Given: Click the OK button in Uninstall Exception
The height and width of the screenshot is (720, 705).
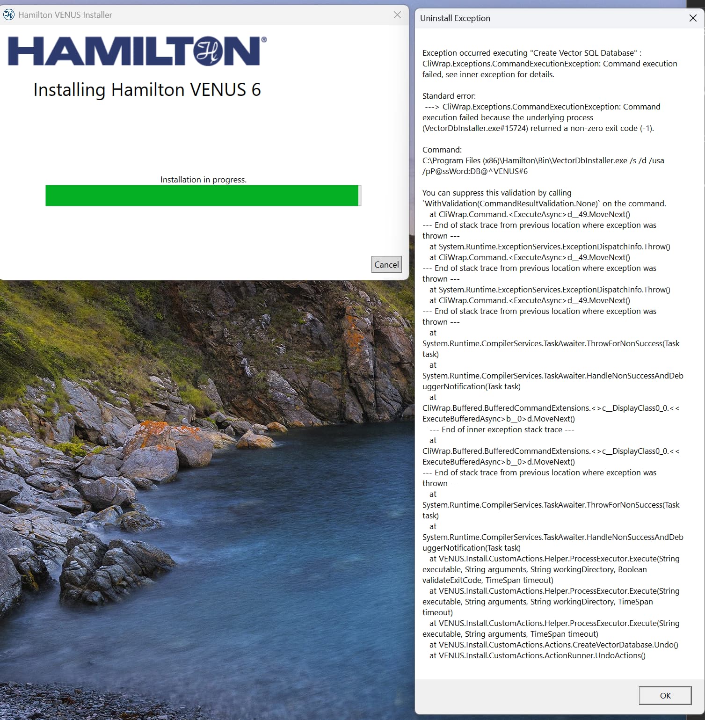Looking at the screenshot, I should [665, 695].
